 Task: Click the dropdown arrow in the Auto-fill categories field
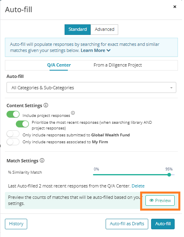(171, 88)
